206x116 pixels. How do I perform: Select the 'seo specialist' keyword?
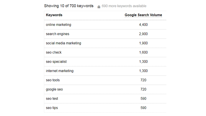(56, 62)
